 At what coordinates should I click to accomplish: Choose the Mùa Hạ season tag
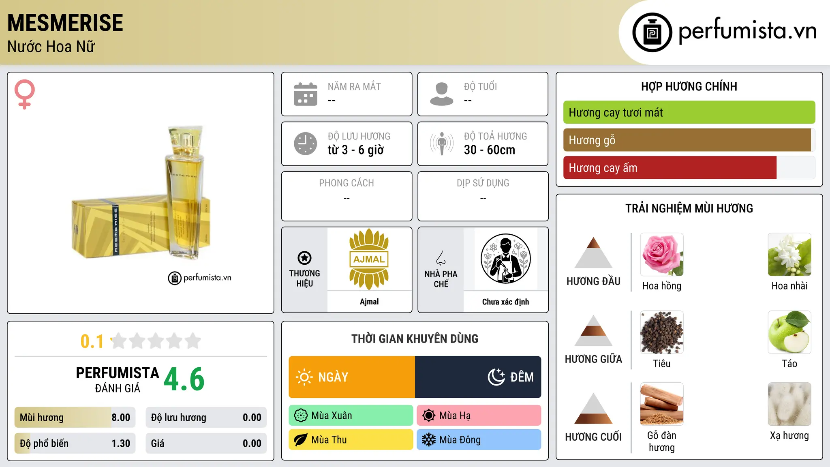pyautogui.click(x=479, y=416)
